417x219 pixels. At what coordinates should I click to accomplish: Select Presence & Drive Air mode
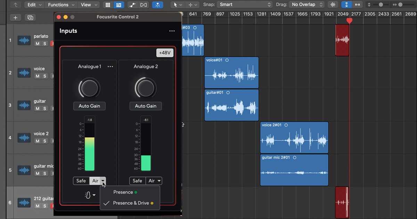tap(130, 203)
